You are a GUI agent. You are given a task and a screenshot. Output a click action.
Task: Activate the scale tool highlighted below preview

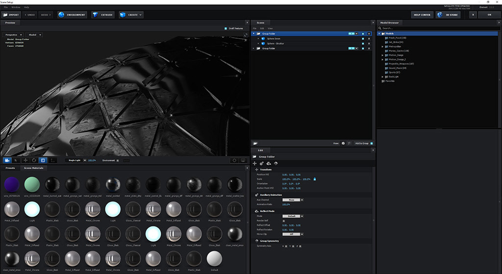(x=43, y=160)
